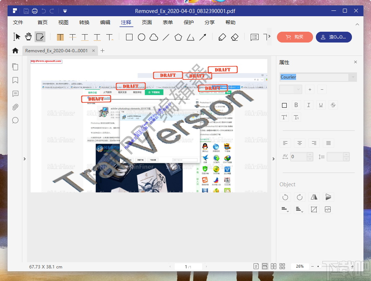Rotate object clockwise
The width and height of the screenshot is (371, 281).
(x=300, y=197)
